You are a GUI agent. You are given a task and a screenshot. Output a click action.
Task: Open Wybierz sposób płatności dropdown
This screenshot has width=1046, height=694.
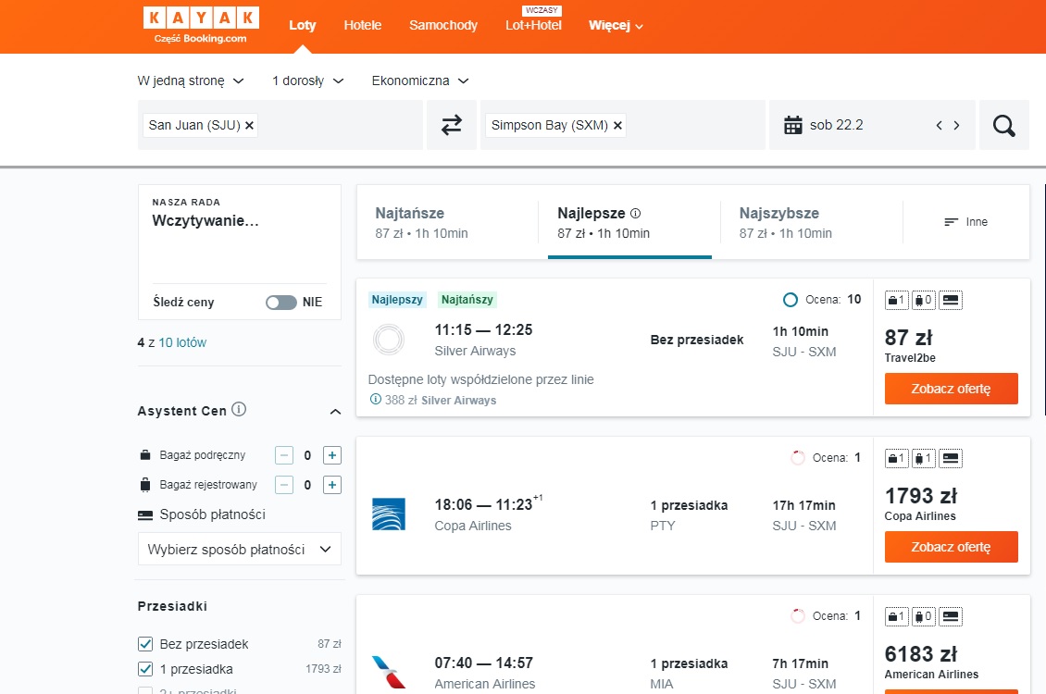click(240, 550)
